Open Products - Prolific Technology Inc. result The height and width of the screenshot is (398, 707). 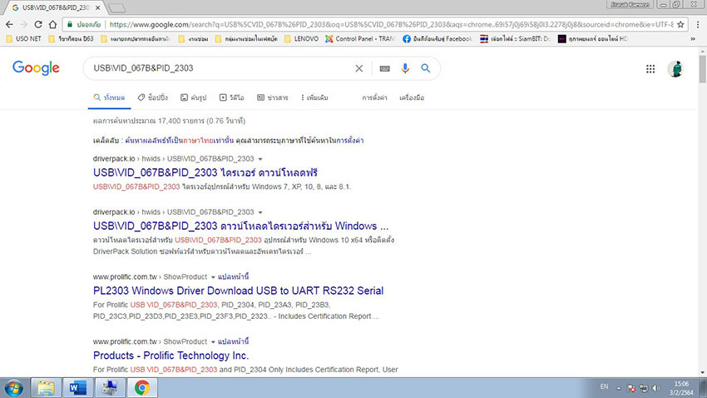click(x=171, y=356)
